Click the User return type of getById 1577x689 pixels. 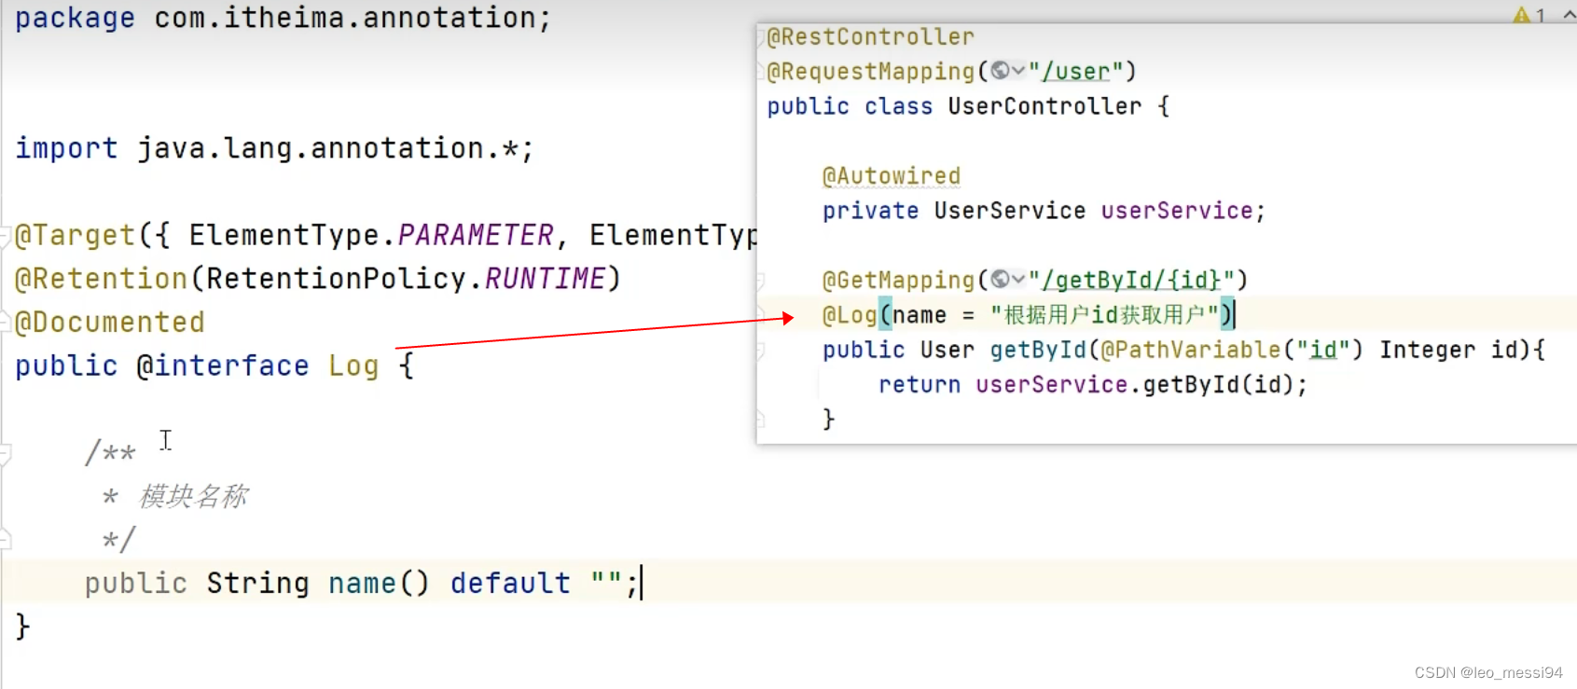948,350
